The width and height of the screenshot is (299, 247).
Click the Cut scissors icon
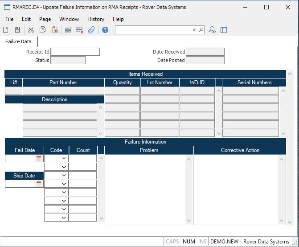click(31, 30)
